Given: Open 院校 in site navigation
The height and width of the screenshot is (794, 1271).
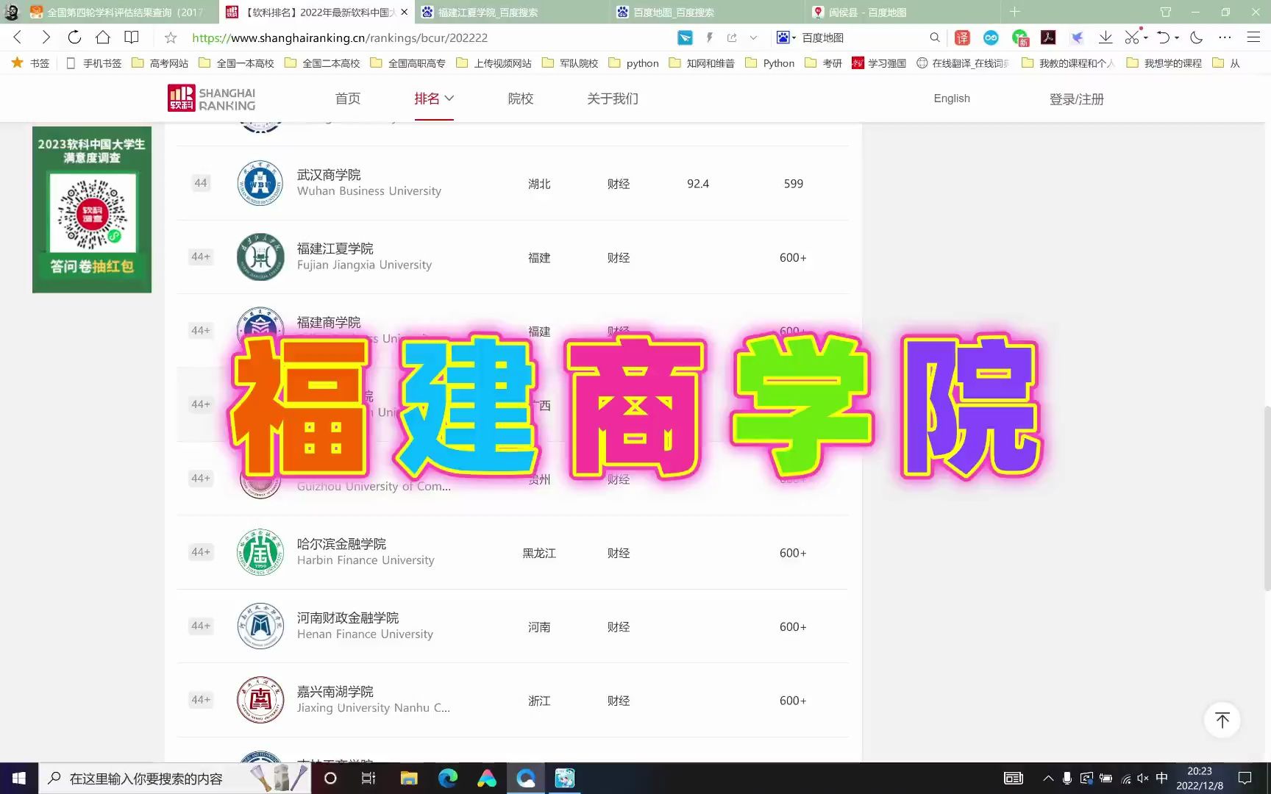Looking at the screenshot, I should (x=521, y=99).
